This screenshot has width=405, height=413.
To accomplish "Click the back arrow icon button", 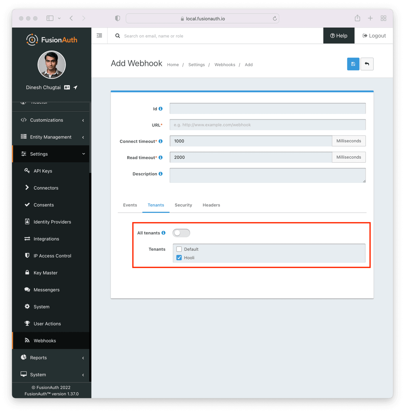I will pyautogui.click(x=367, y=64).
